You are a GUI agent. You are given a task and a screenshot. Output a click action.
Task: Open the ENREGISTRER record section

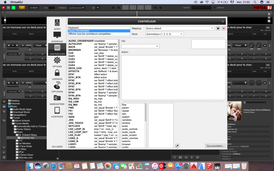coord(57,100)
